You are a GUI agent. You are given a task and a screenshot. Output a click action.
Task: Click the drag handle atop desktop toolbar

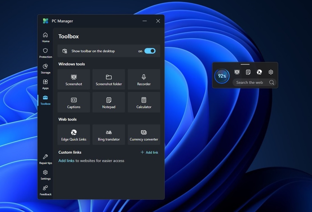click(x=245, y=64)
